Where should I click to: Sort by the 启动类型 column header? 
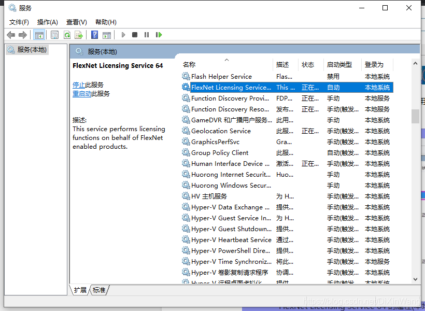coord(342,64)
